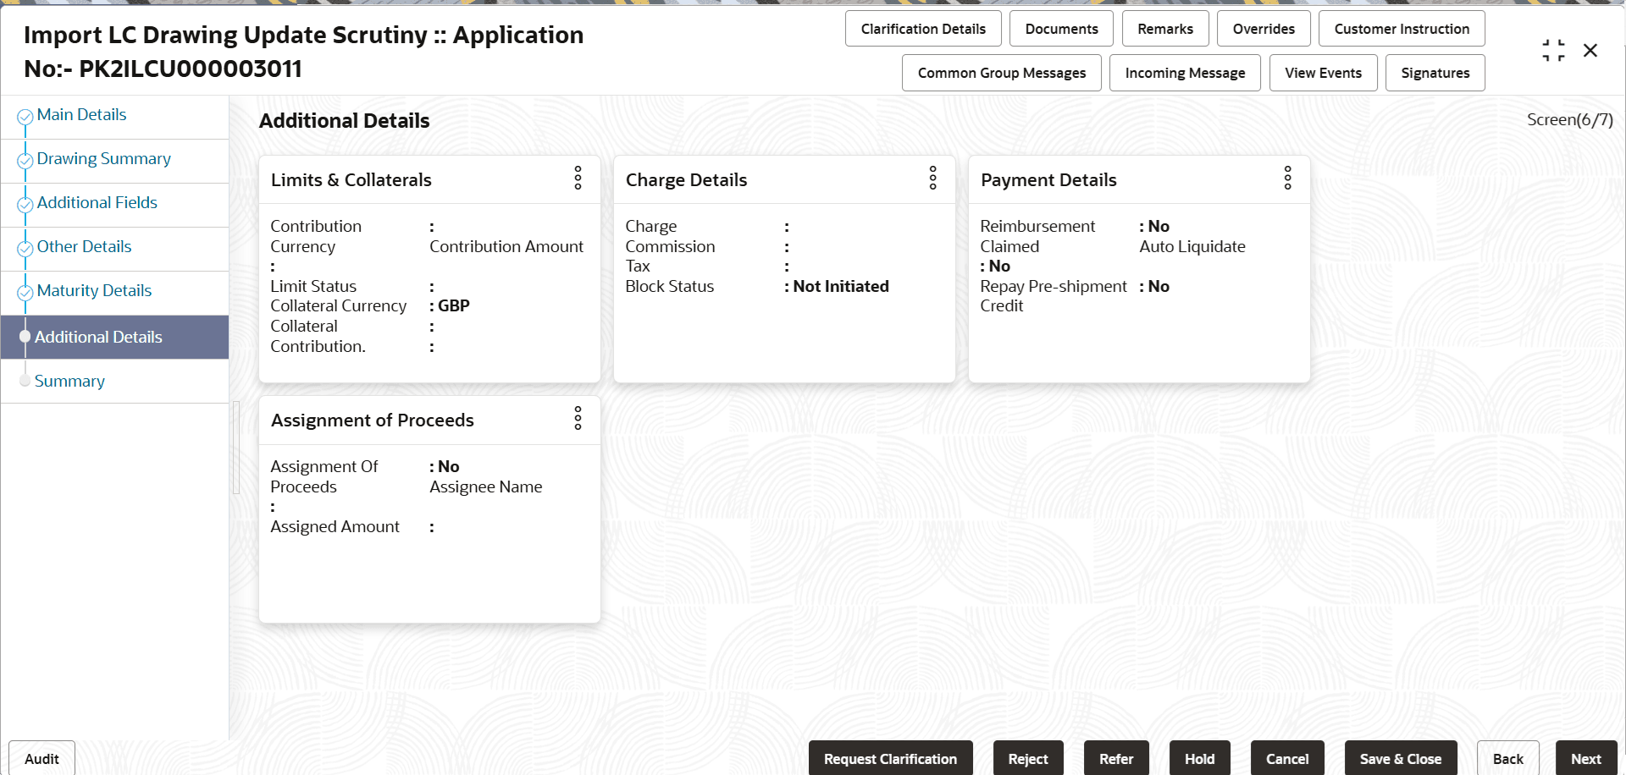Image resolution: width=1626 pixels, height=775 pixels.
Task: Click the Limits & Collaterals card title
Action: pyautogui.click(x=351, y=180)
